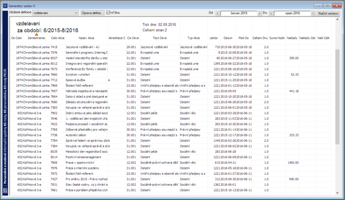Click the Celkem Dnu column header

pos(260,38)
